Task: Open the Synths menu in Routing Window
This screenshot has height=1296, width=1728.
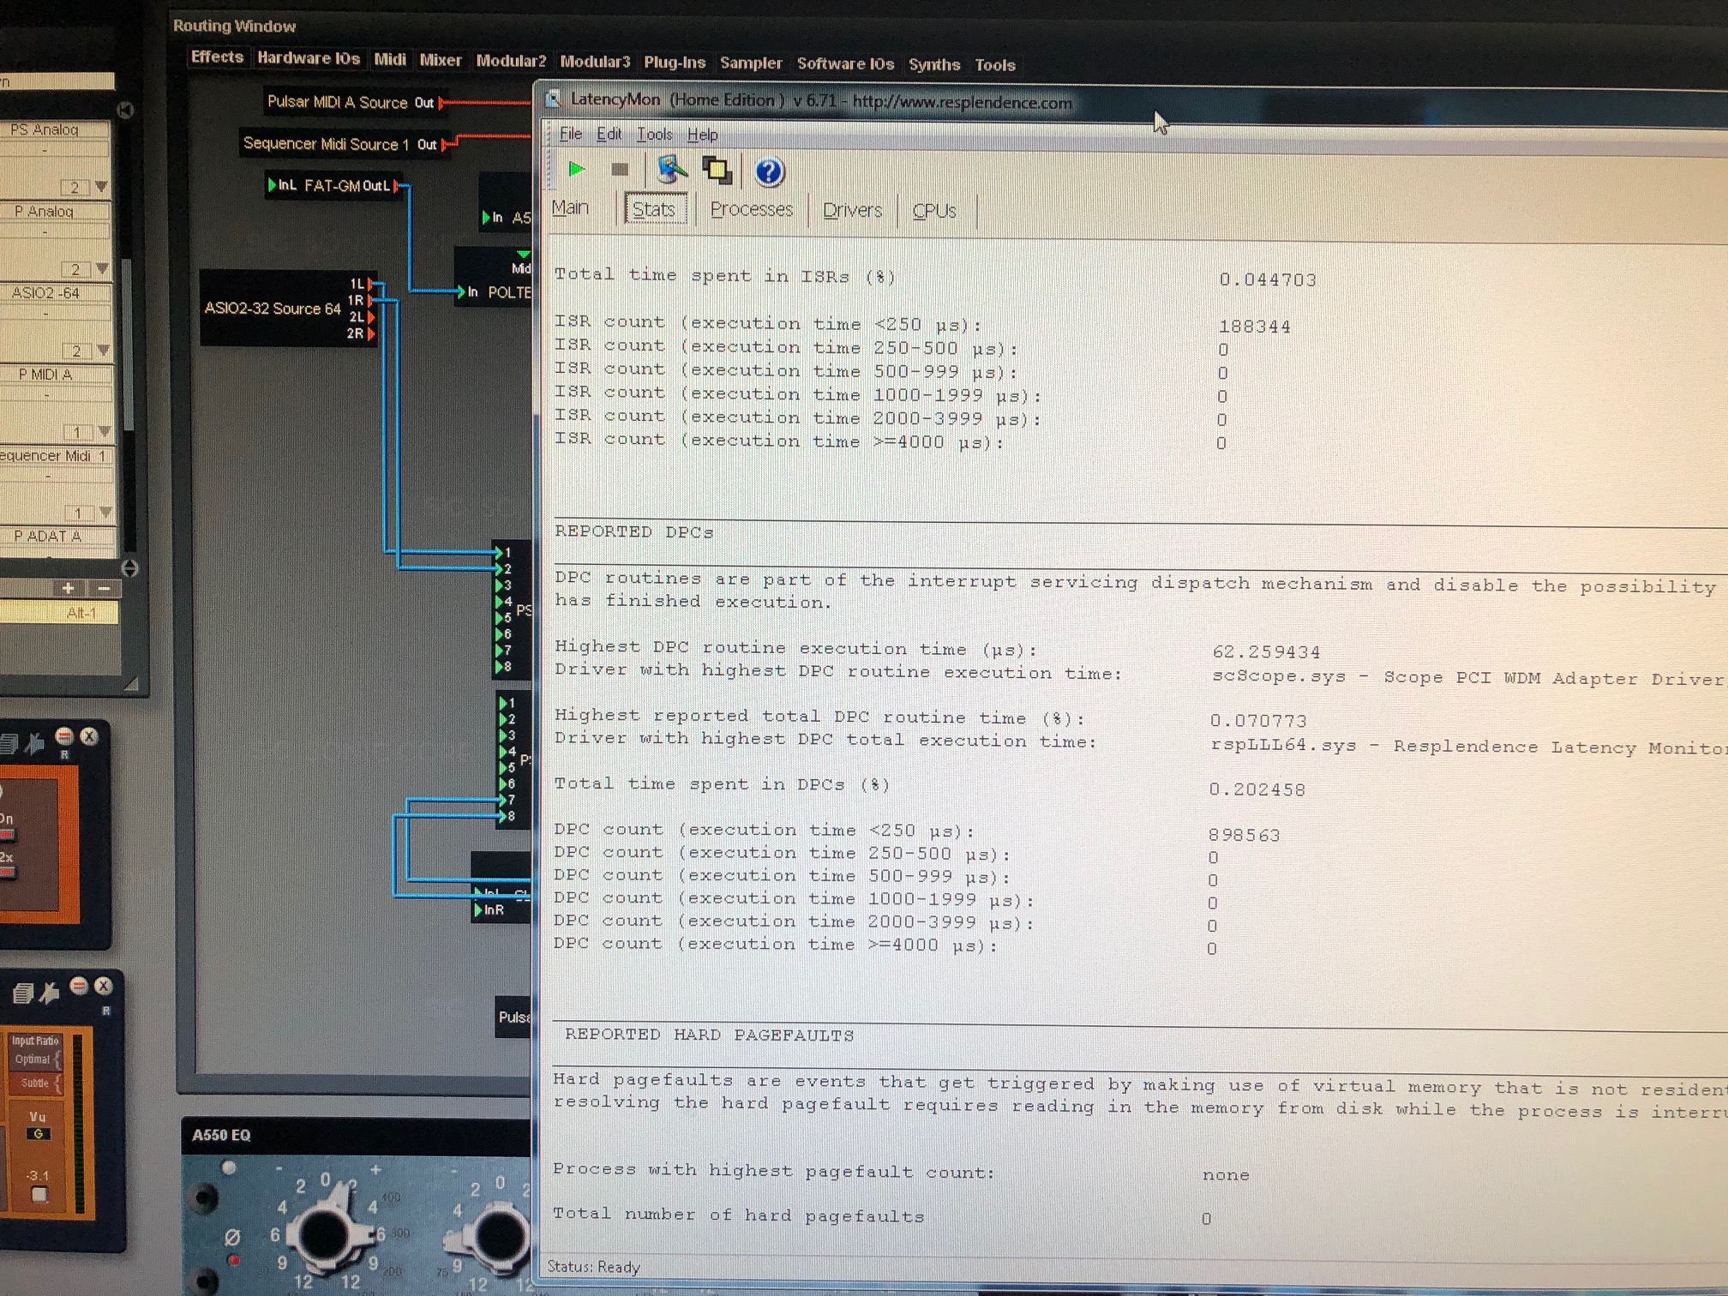Action: tap(934, 64)
